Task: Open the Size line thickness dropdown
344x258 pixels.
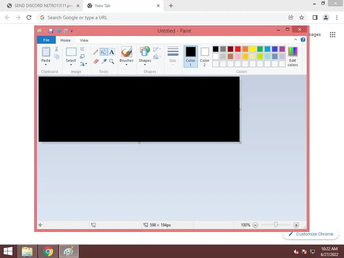Action: 173,56
